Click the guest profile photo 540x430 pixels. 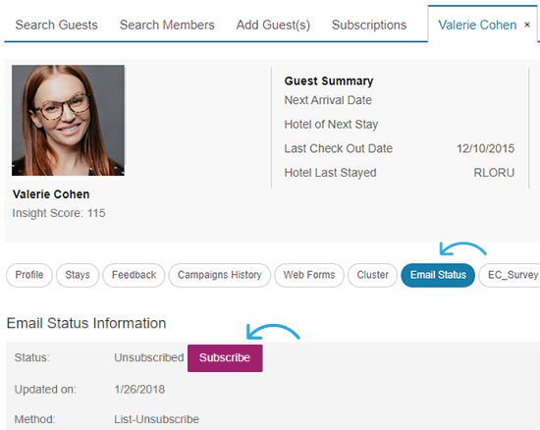click(x=68, y=121)
